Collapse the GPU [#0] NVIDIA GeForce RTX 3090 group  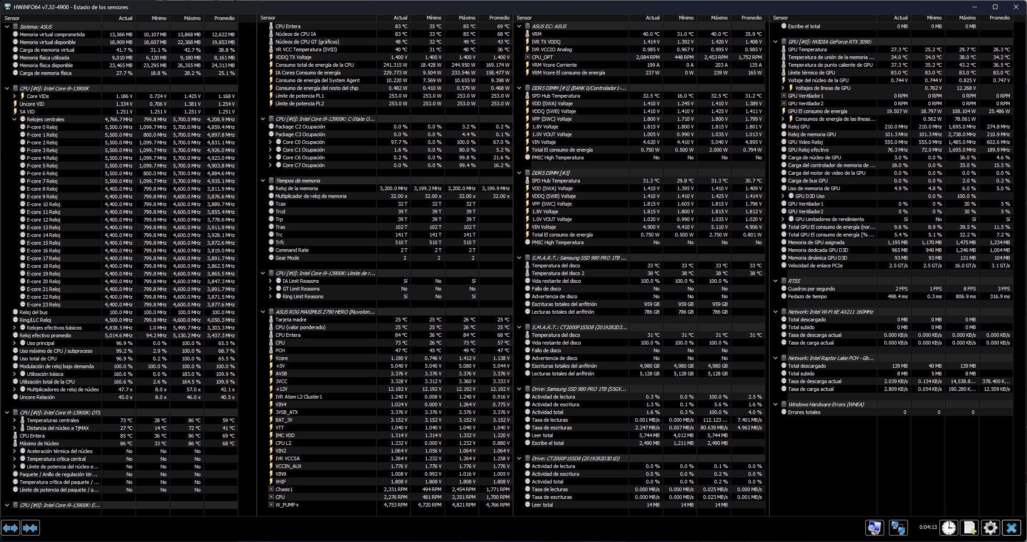776,42
